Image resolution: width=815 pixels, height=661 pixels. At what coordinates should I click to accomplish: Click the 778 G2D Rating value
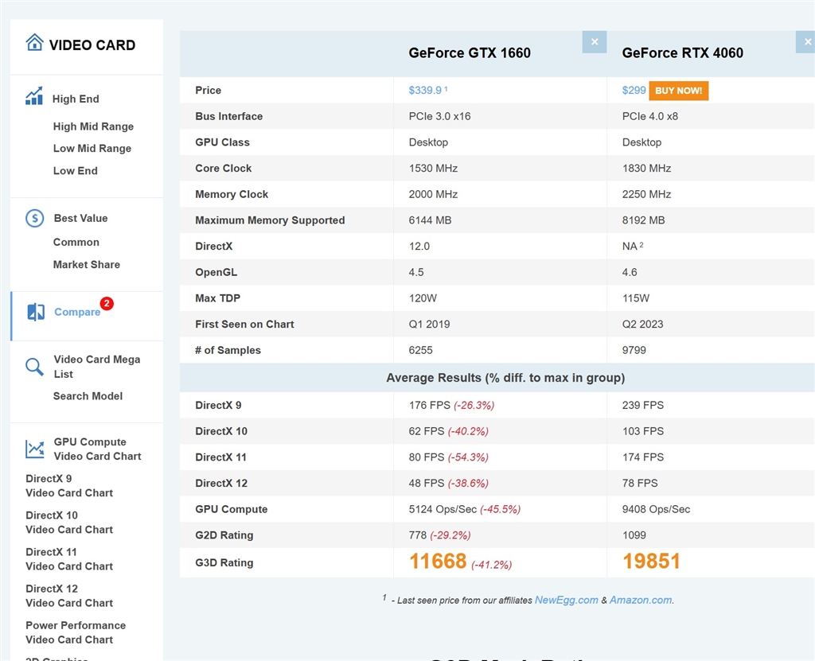click(417, 535)
